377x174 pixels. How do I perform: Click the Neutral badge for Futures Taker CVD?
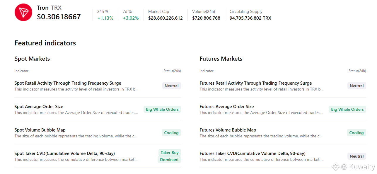[356, 156]
